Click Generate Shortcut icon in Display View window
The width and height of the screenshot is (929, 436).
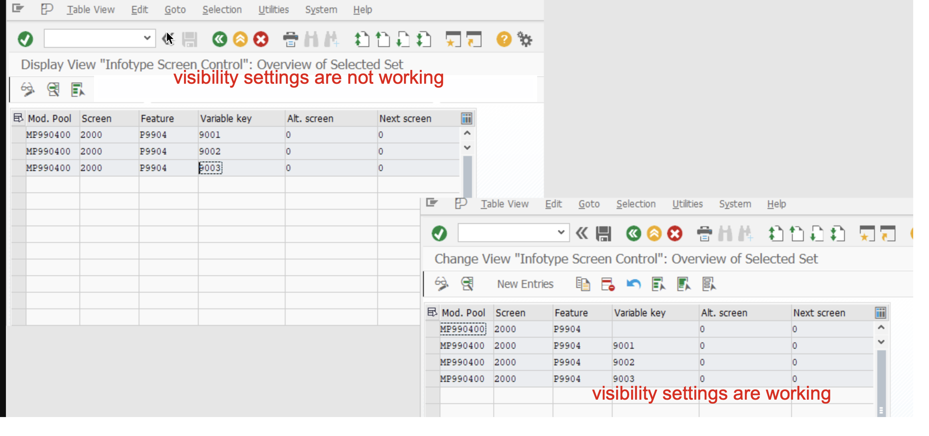pos(474,39)
